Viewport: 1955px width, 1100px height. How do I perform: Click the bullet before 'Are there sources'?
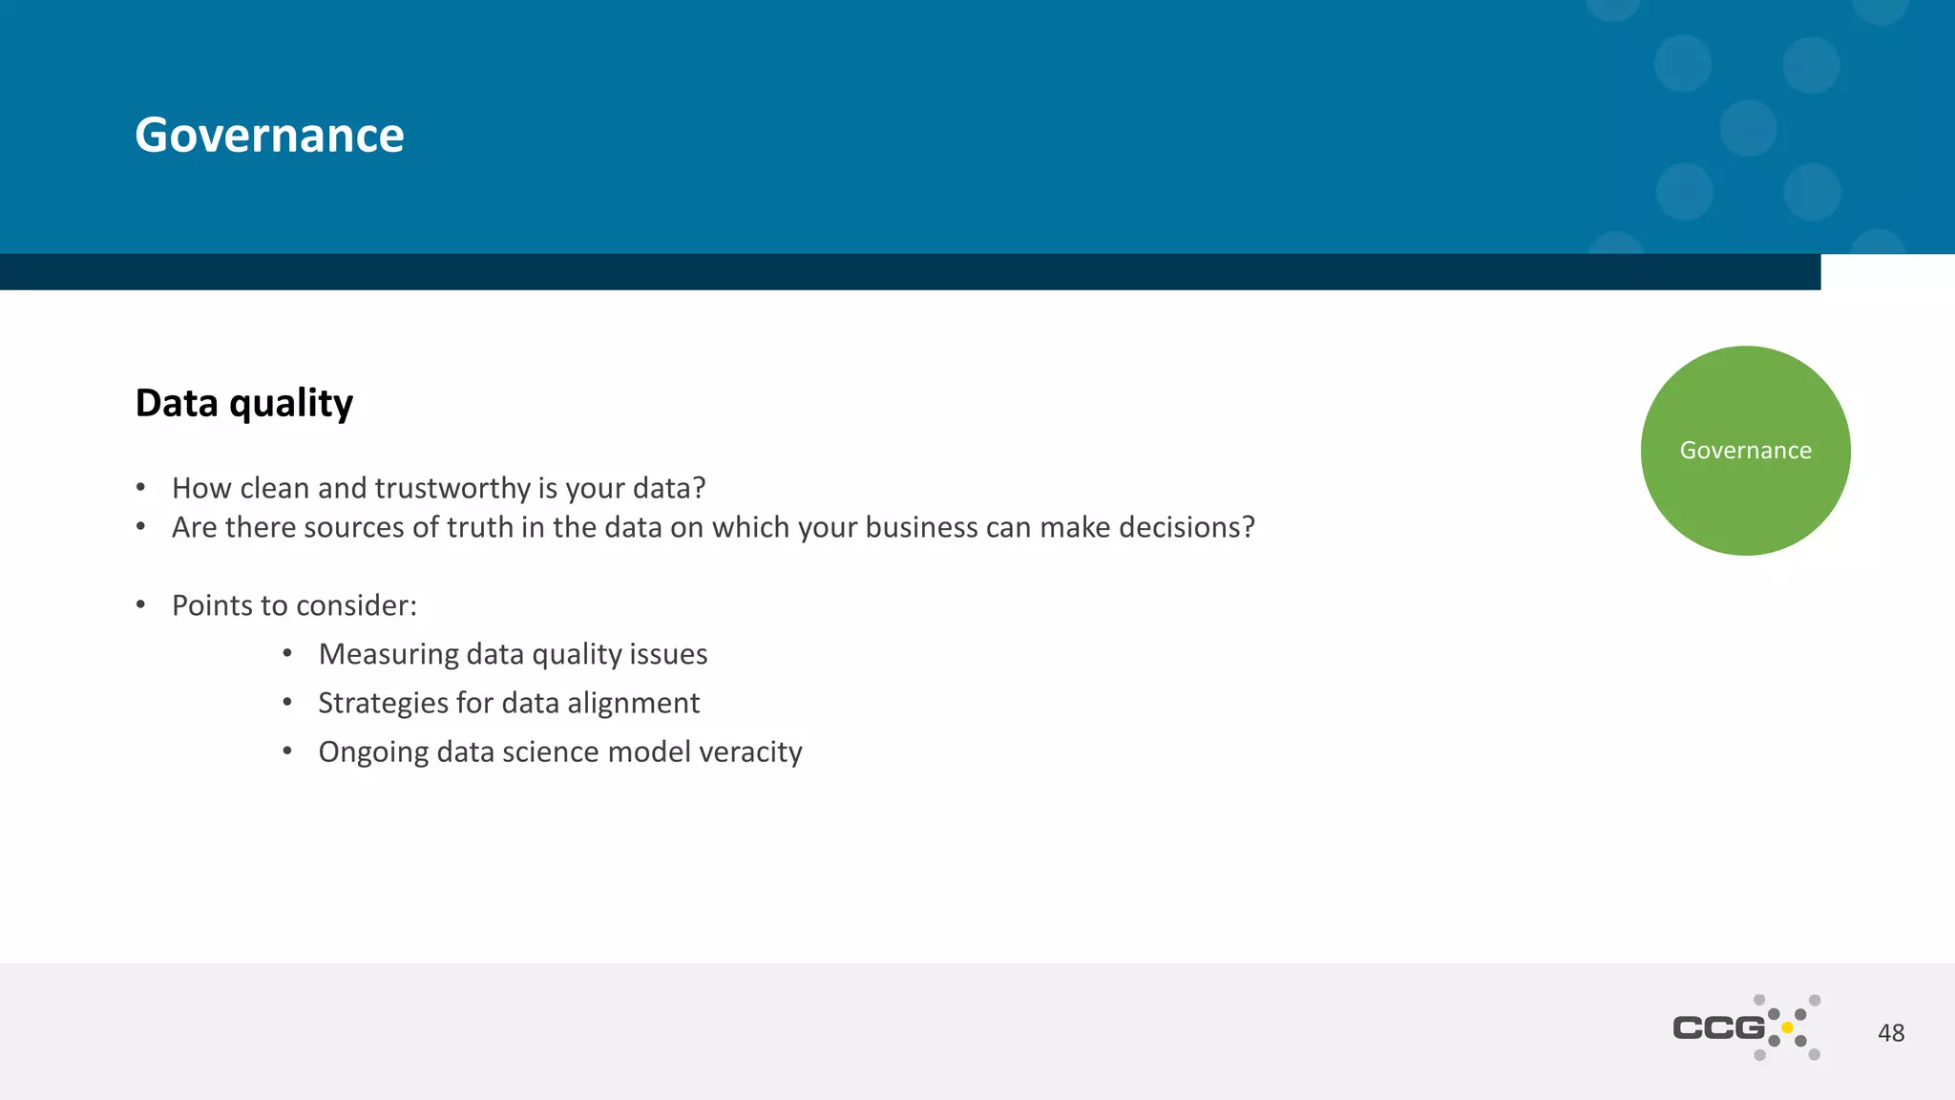tap(140, 526)
